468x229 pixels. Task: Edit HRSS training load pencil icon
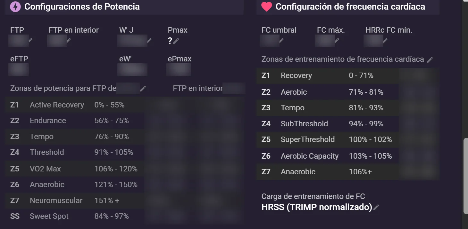click(376, 207)
